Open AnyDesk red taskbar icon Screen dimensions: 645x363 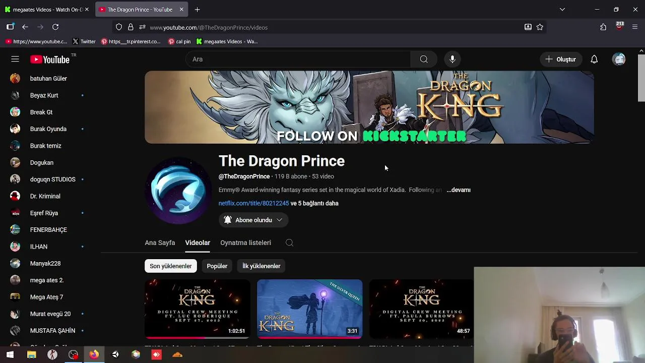156,355
